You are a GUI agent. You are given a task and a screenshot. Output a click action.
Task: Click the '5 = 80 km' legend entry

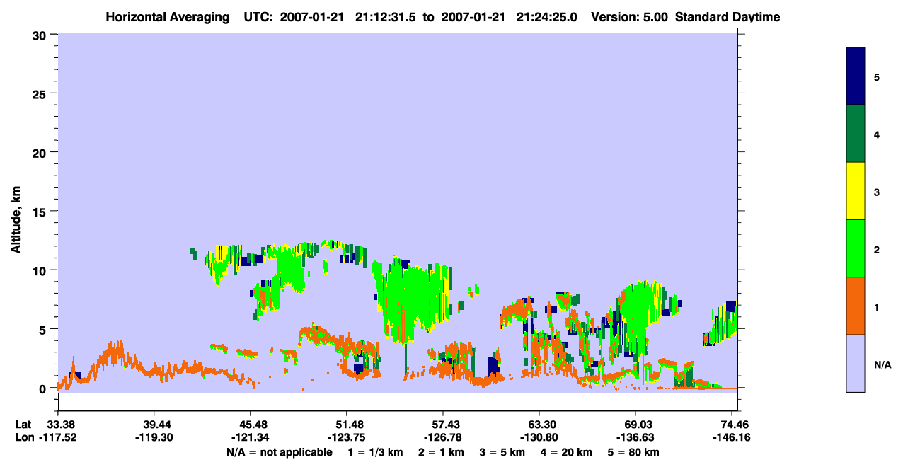635,452
